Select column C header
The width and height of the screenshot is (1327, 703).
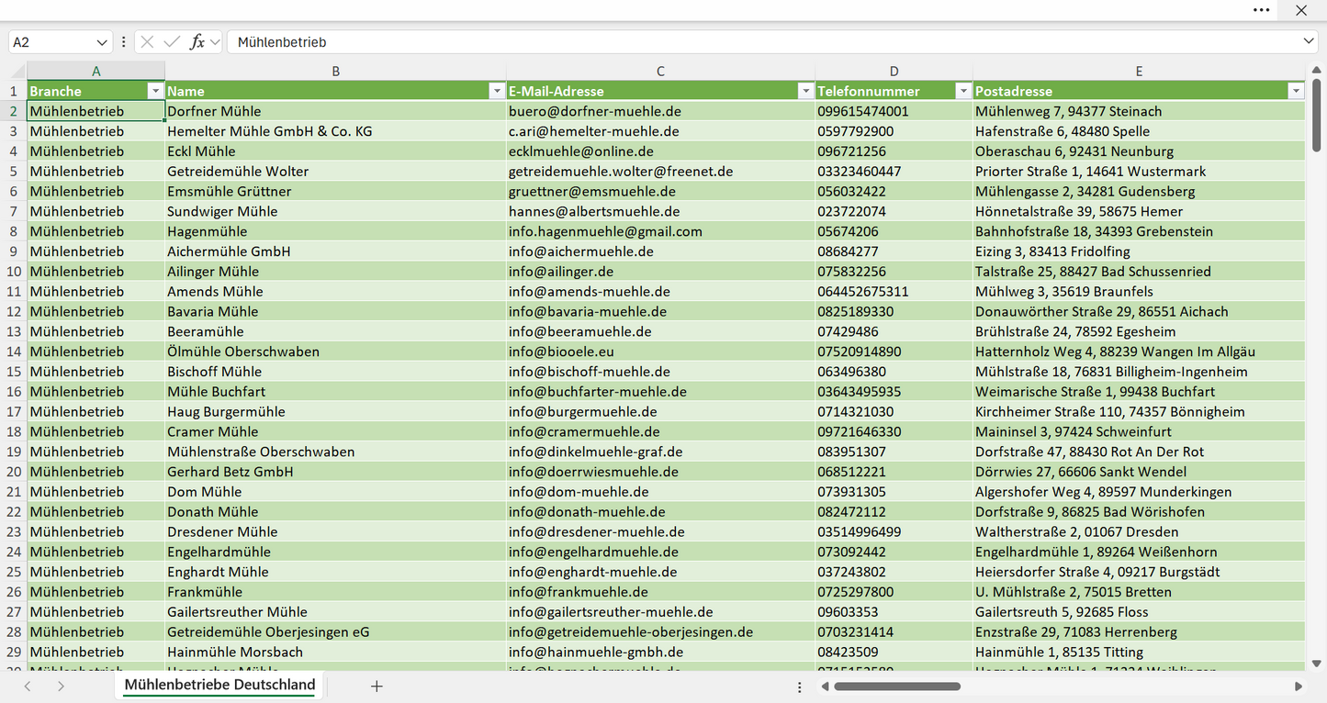point(660,72)
